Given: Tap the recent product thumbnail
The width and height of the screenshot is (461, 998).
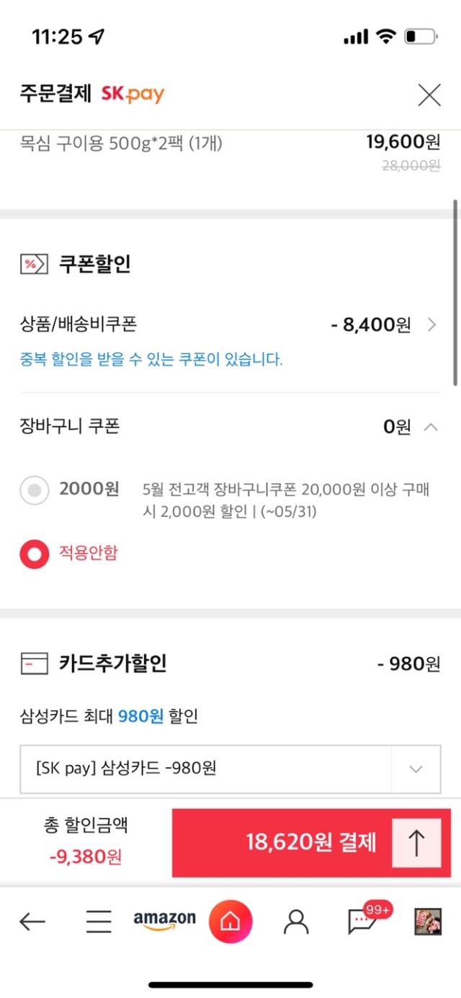Looking at the screenshot, I should (x=428, y=921).
